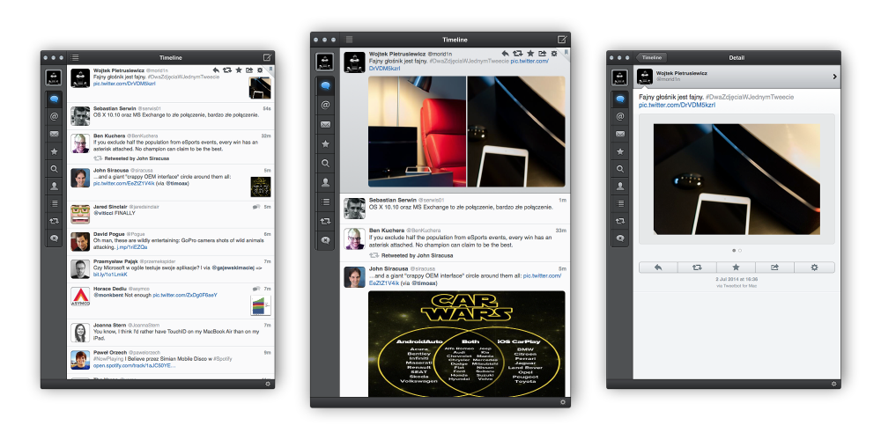
Task: Open account avatar switcher in left window sidebar
Action: click(54, 77)
